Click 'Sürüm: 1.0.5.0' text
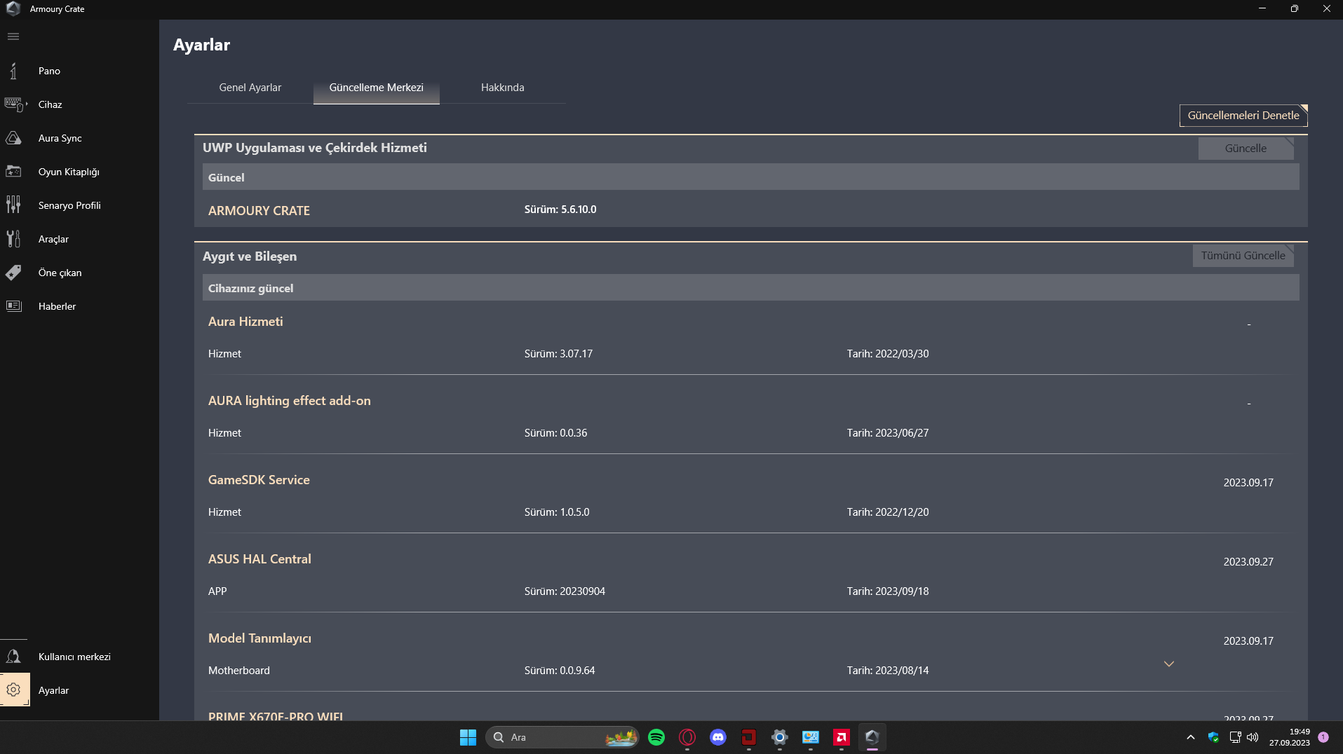Viewport: 1343px width, 754px height. [557, 512]
